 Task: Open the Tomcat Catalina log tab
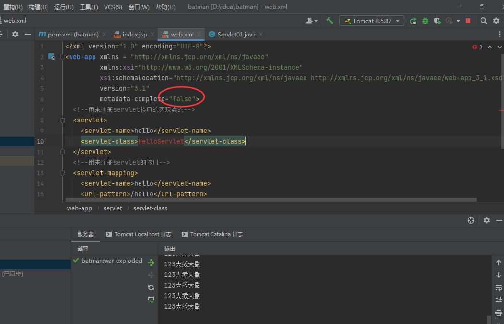tap(212, 234)
